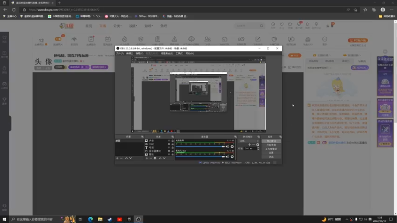397x223 pixels.
Task: Open OBS settings from the controls panel
Action: point(271,153)
